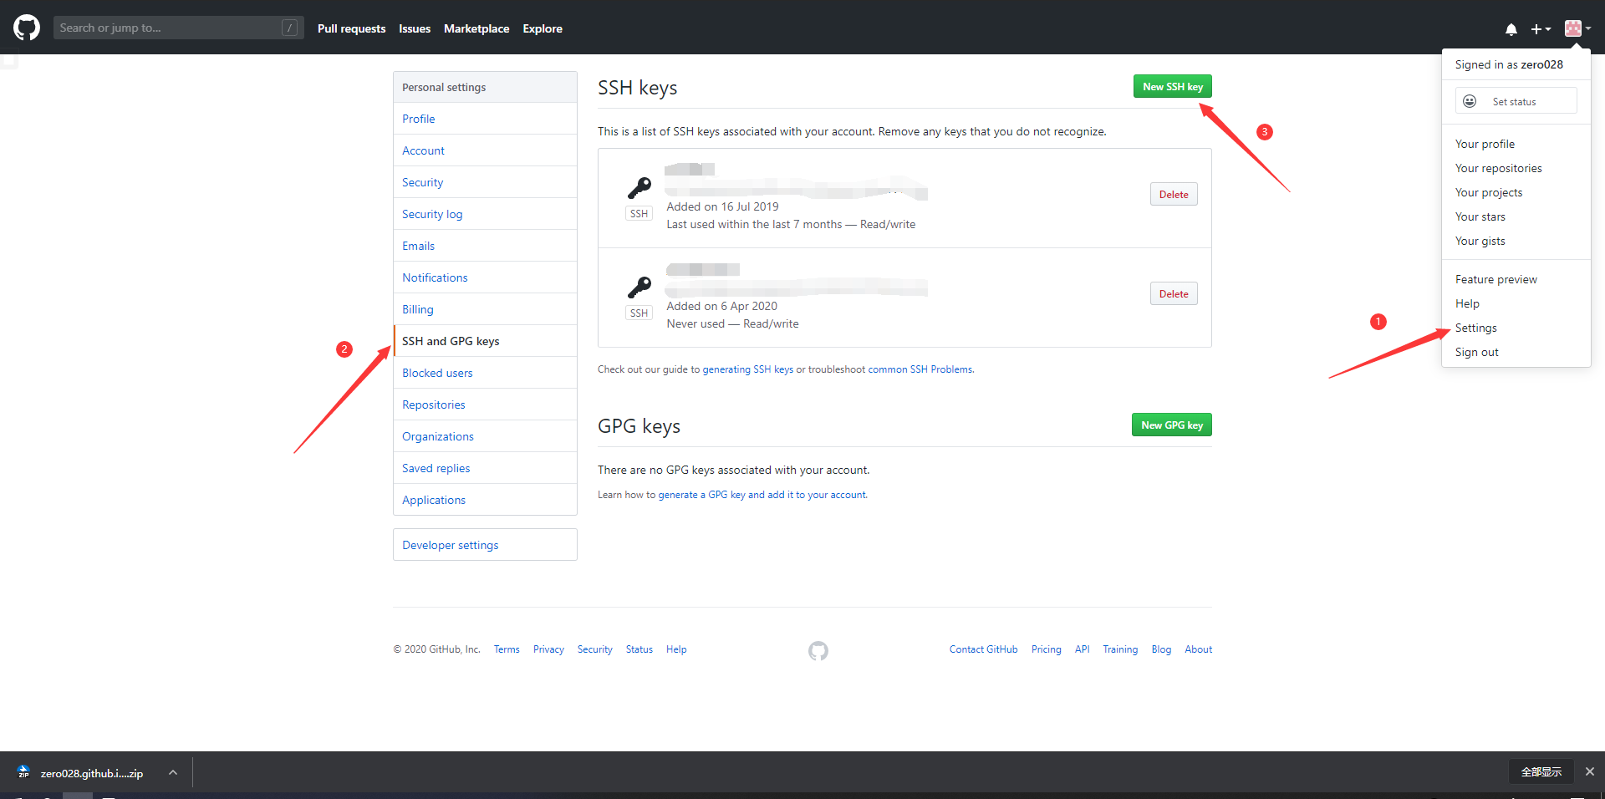The width and height of the screenshot is (1605, 799).
Task: Click the 全部显示 show all button
Action: (1541, 771)
